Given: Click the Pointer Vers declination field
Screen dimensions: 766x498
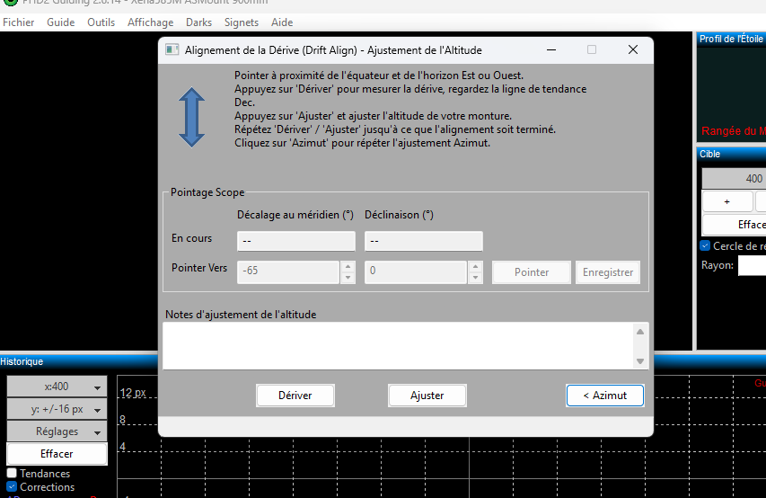Looking at the screenshot, I should click(416, 272).
